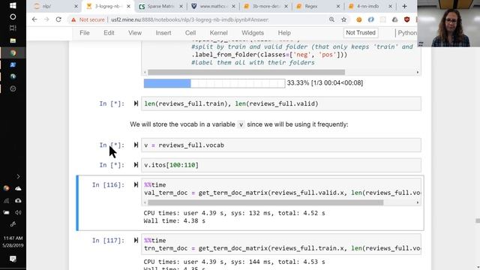Viewport: 480px width, 270px height.
Task: Click the Python kernel indicator
Action: pos(406,33)
